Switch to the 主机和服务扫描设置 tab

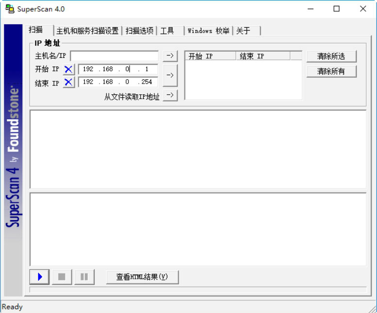87,31
